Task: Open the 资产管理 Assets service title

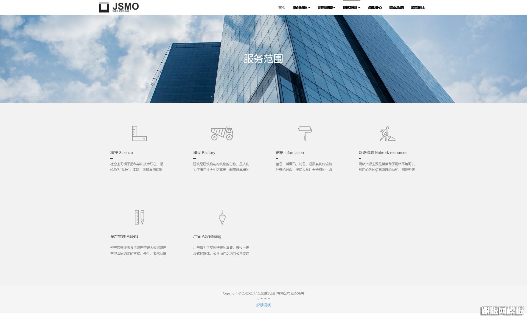Action: 124,236
